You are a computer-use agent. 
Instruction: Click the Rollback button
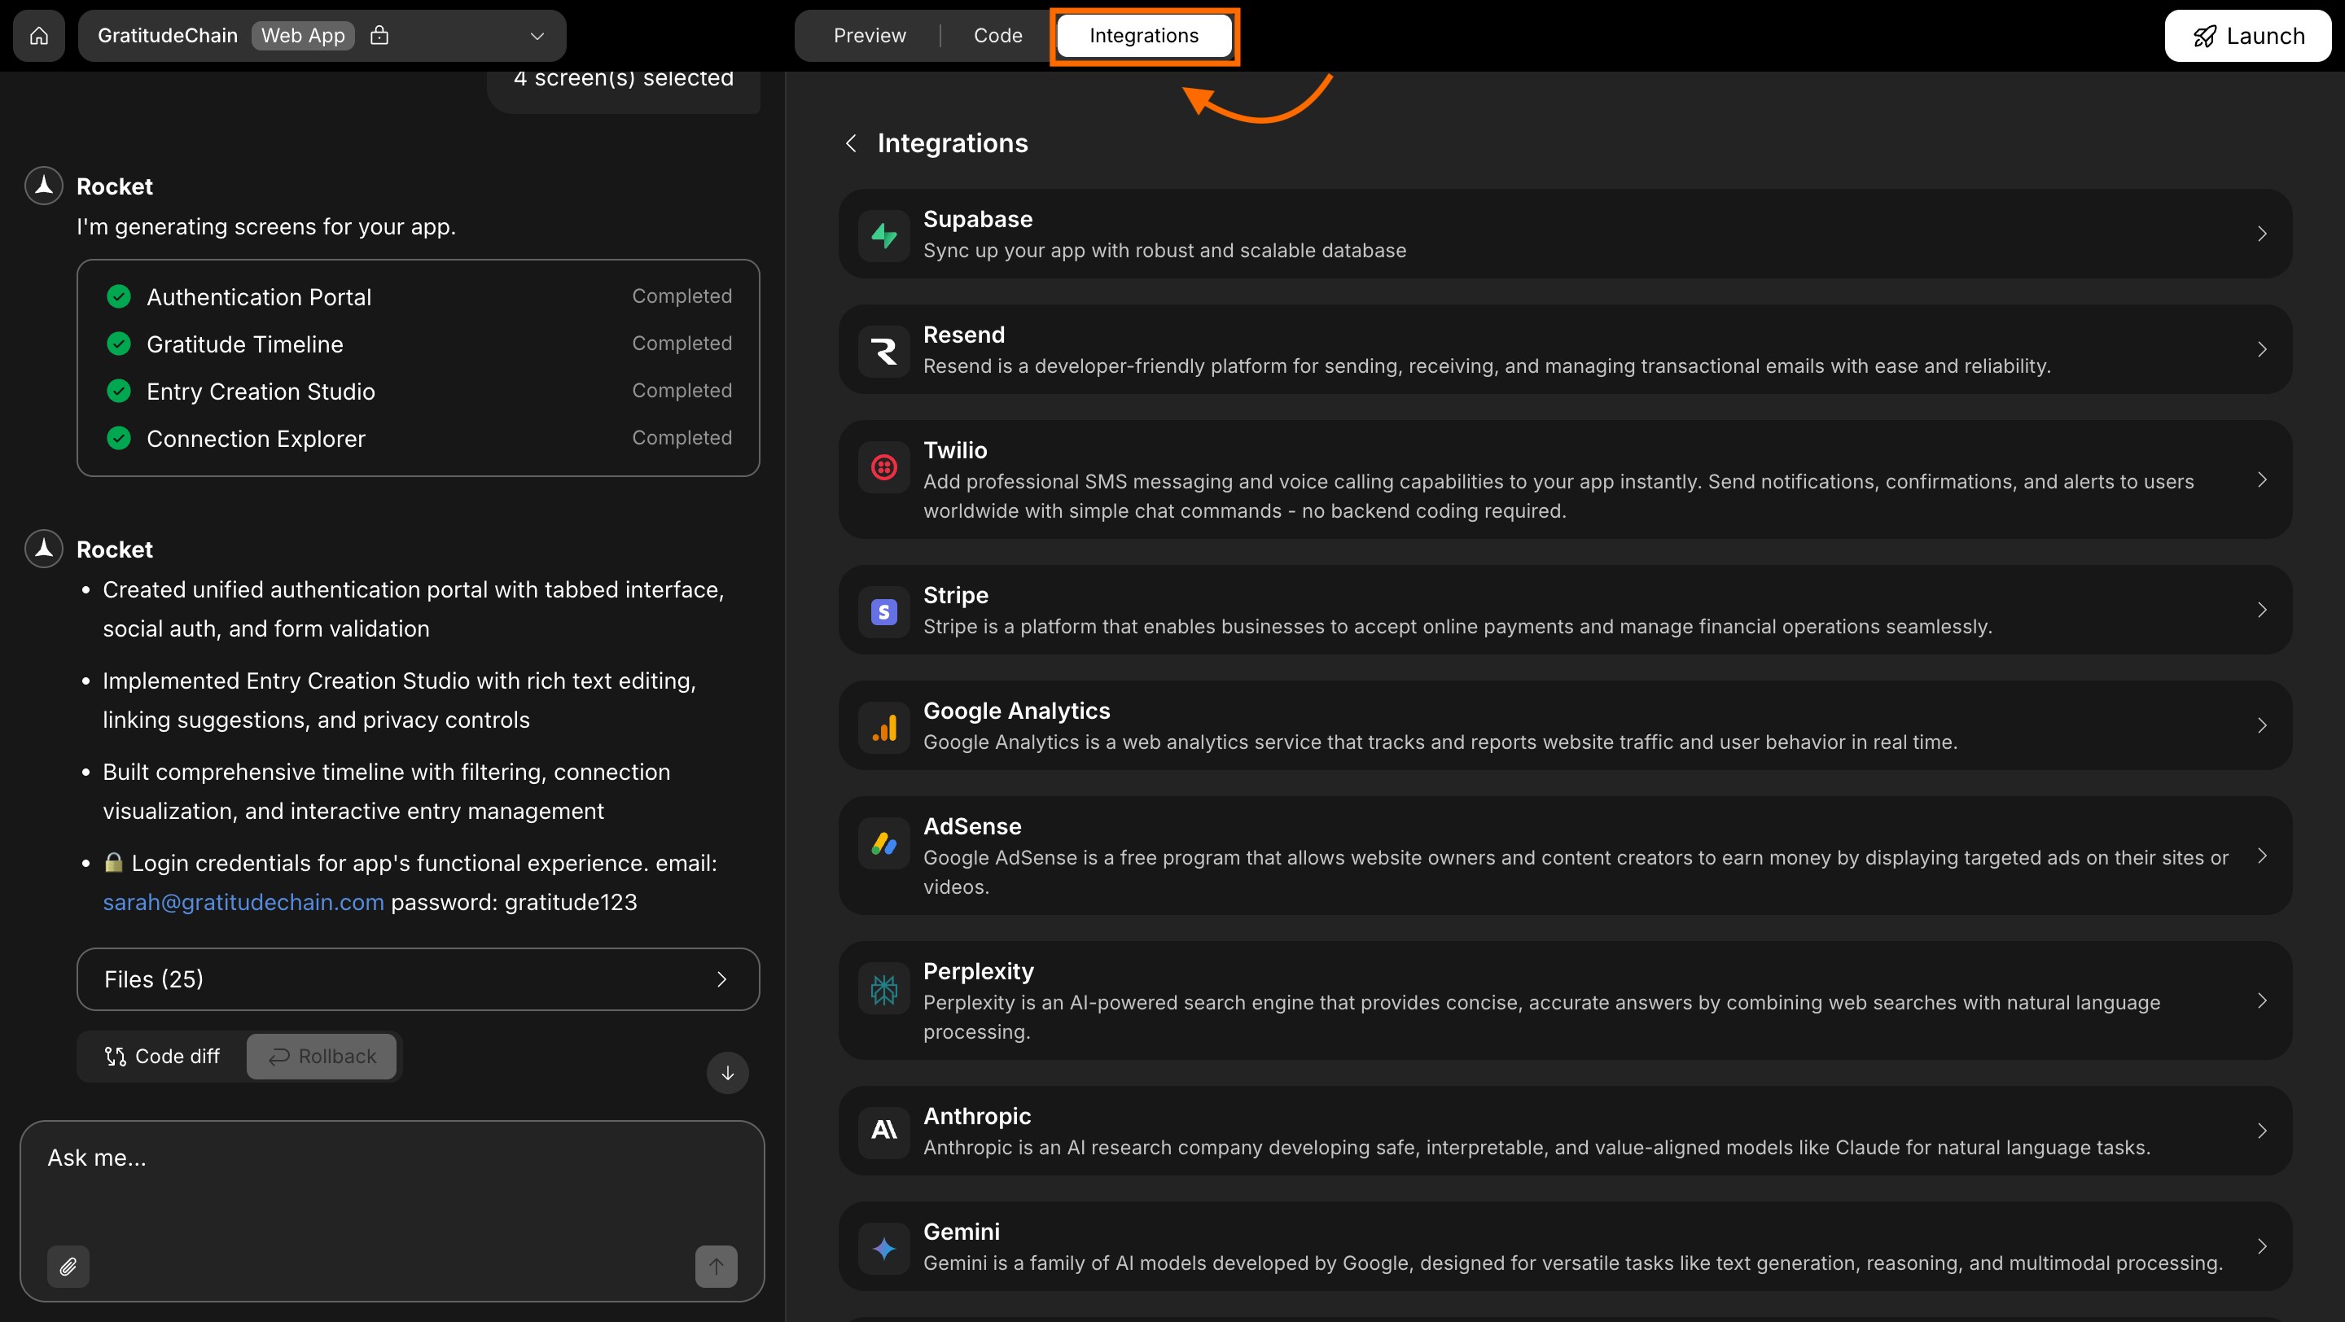322,1057
